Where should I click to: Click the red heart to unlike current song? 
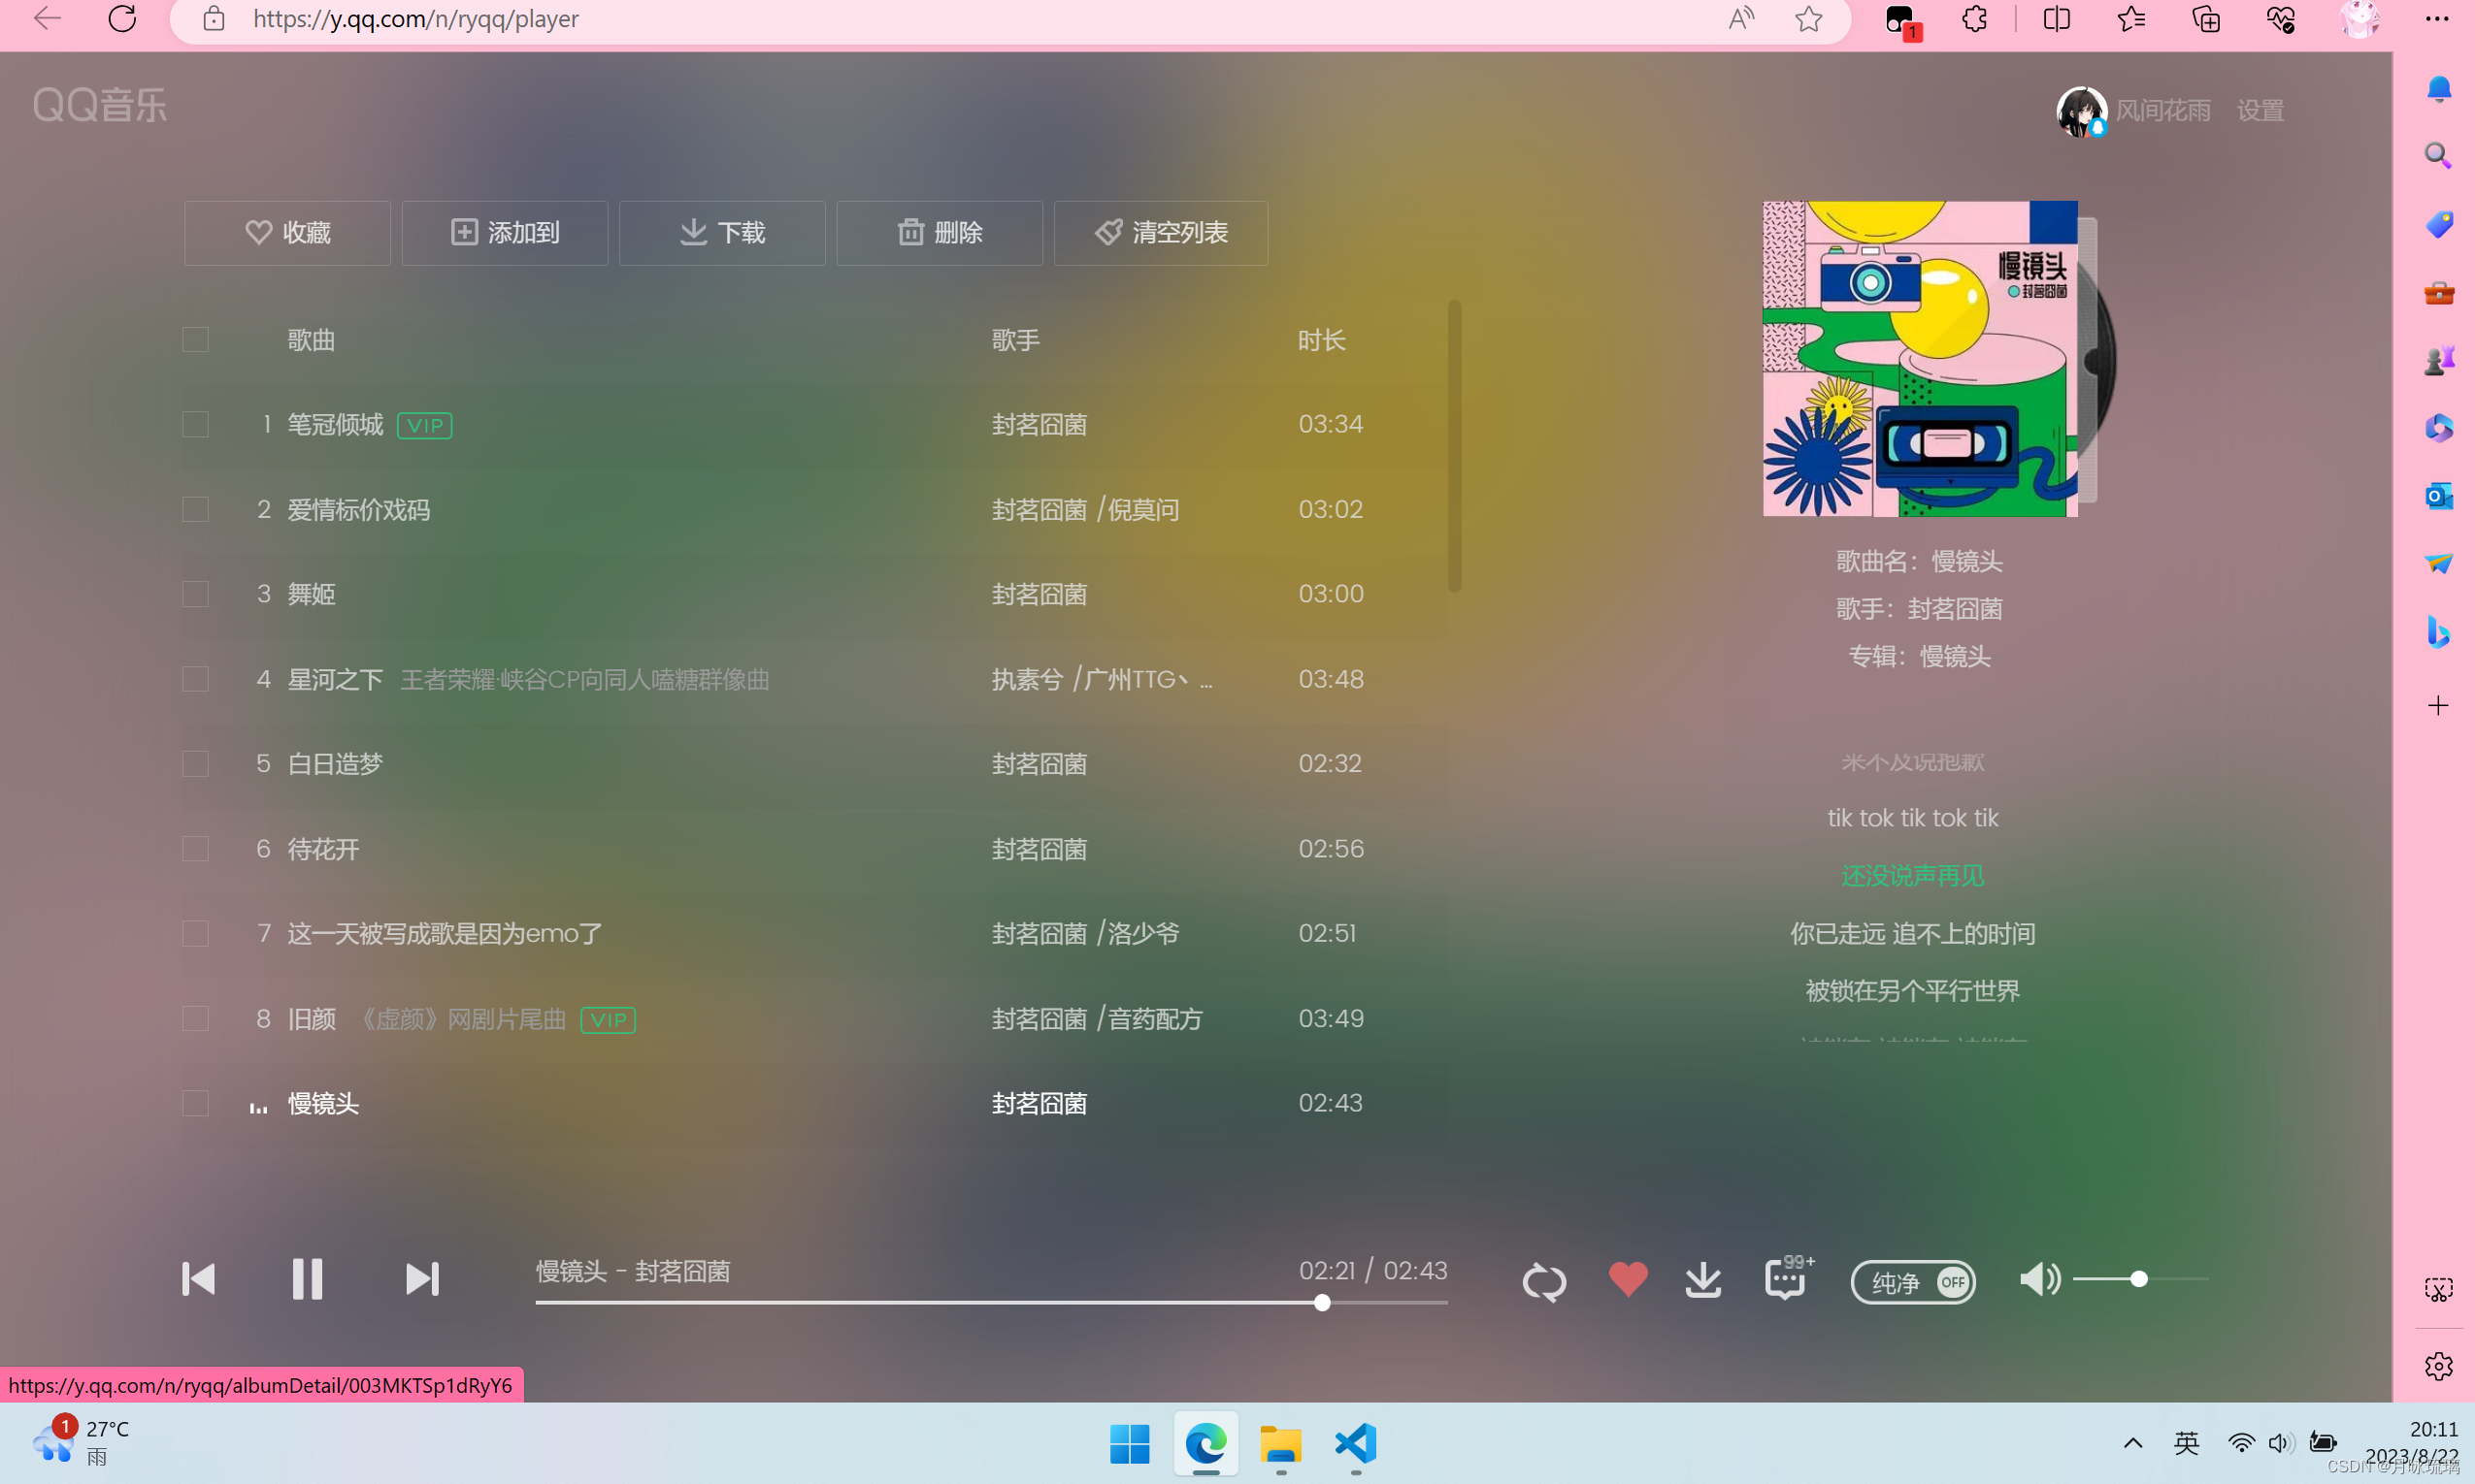pyautogui.click(x=1627, y=1279)
